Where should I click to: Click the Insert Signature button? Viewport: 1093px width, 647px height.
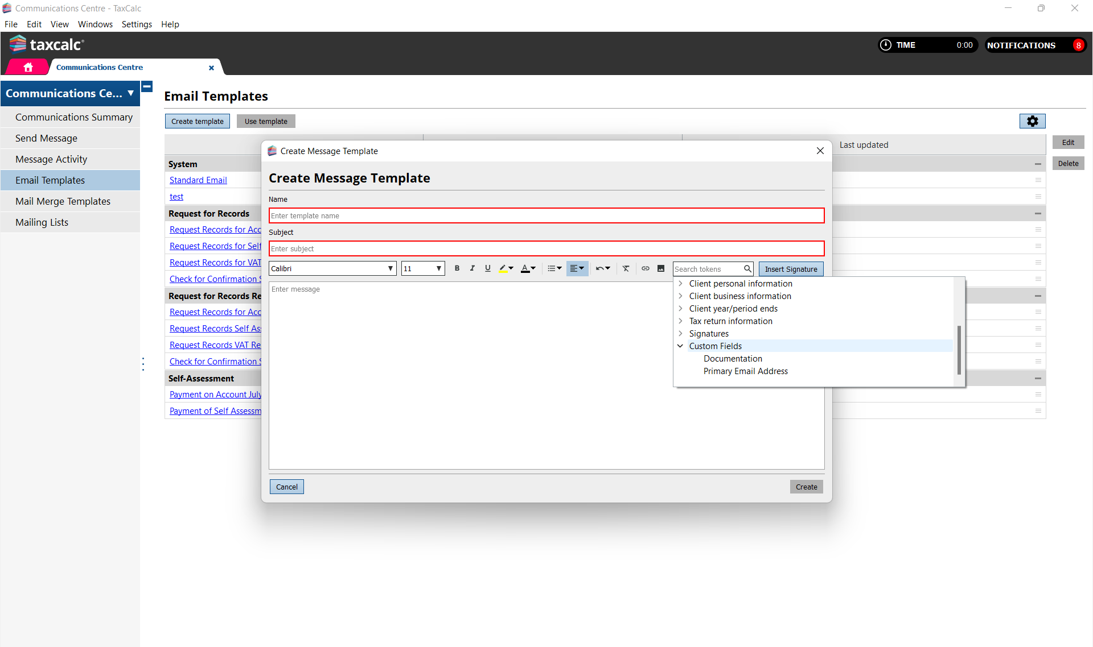791,269
